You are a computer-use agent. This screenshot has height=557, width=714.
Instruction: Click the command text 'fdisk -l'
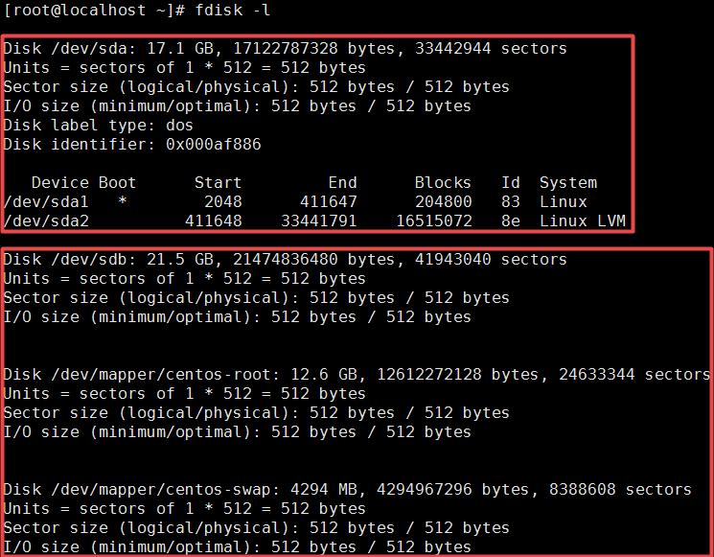(x=233, y=10)
